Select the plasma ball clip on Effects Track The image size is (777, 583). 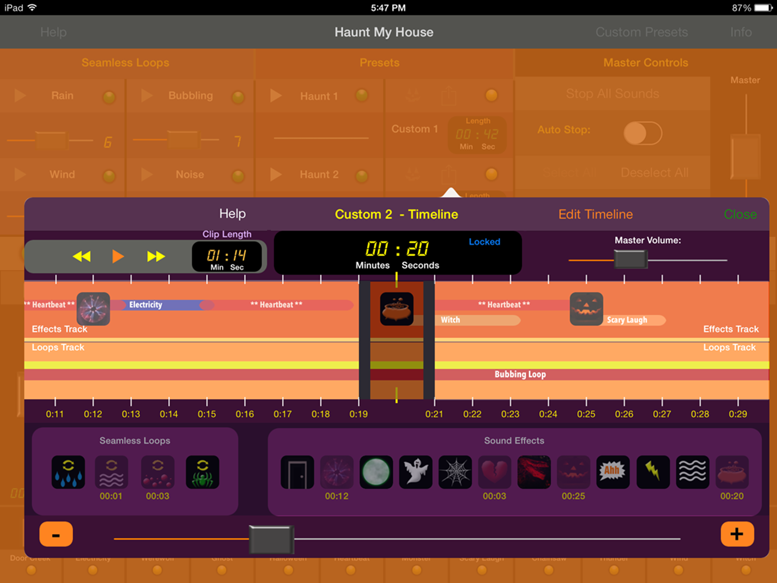[93, 309]
